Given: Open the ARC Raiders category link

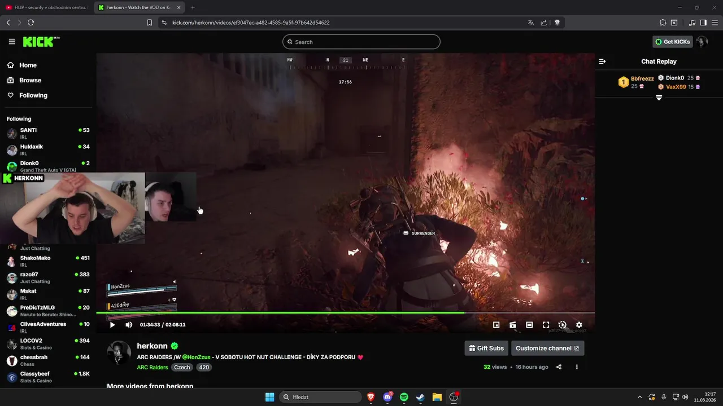Looking at the screenshot, I should coord(153,367).
